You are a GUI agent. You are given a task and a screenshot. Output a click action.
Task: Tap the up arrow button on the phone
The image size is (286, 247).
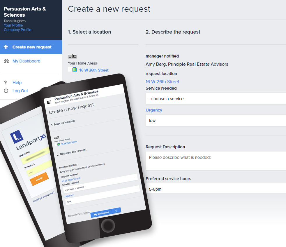(x=116, y=211)
